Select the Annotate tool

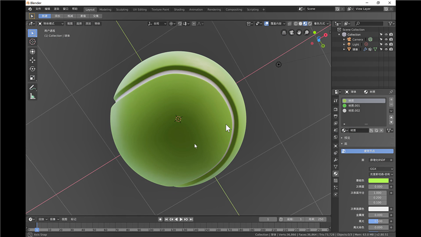pyautogui.click(x=33, y=87)
